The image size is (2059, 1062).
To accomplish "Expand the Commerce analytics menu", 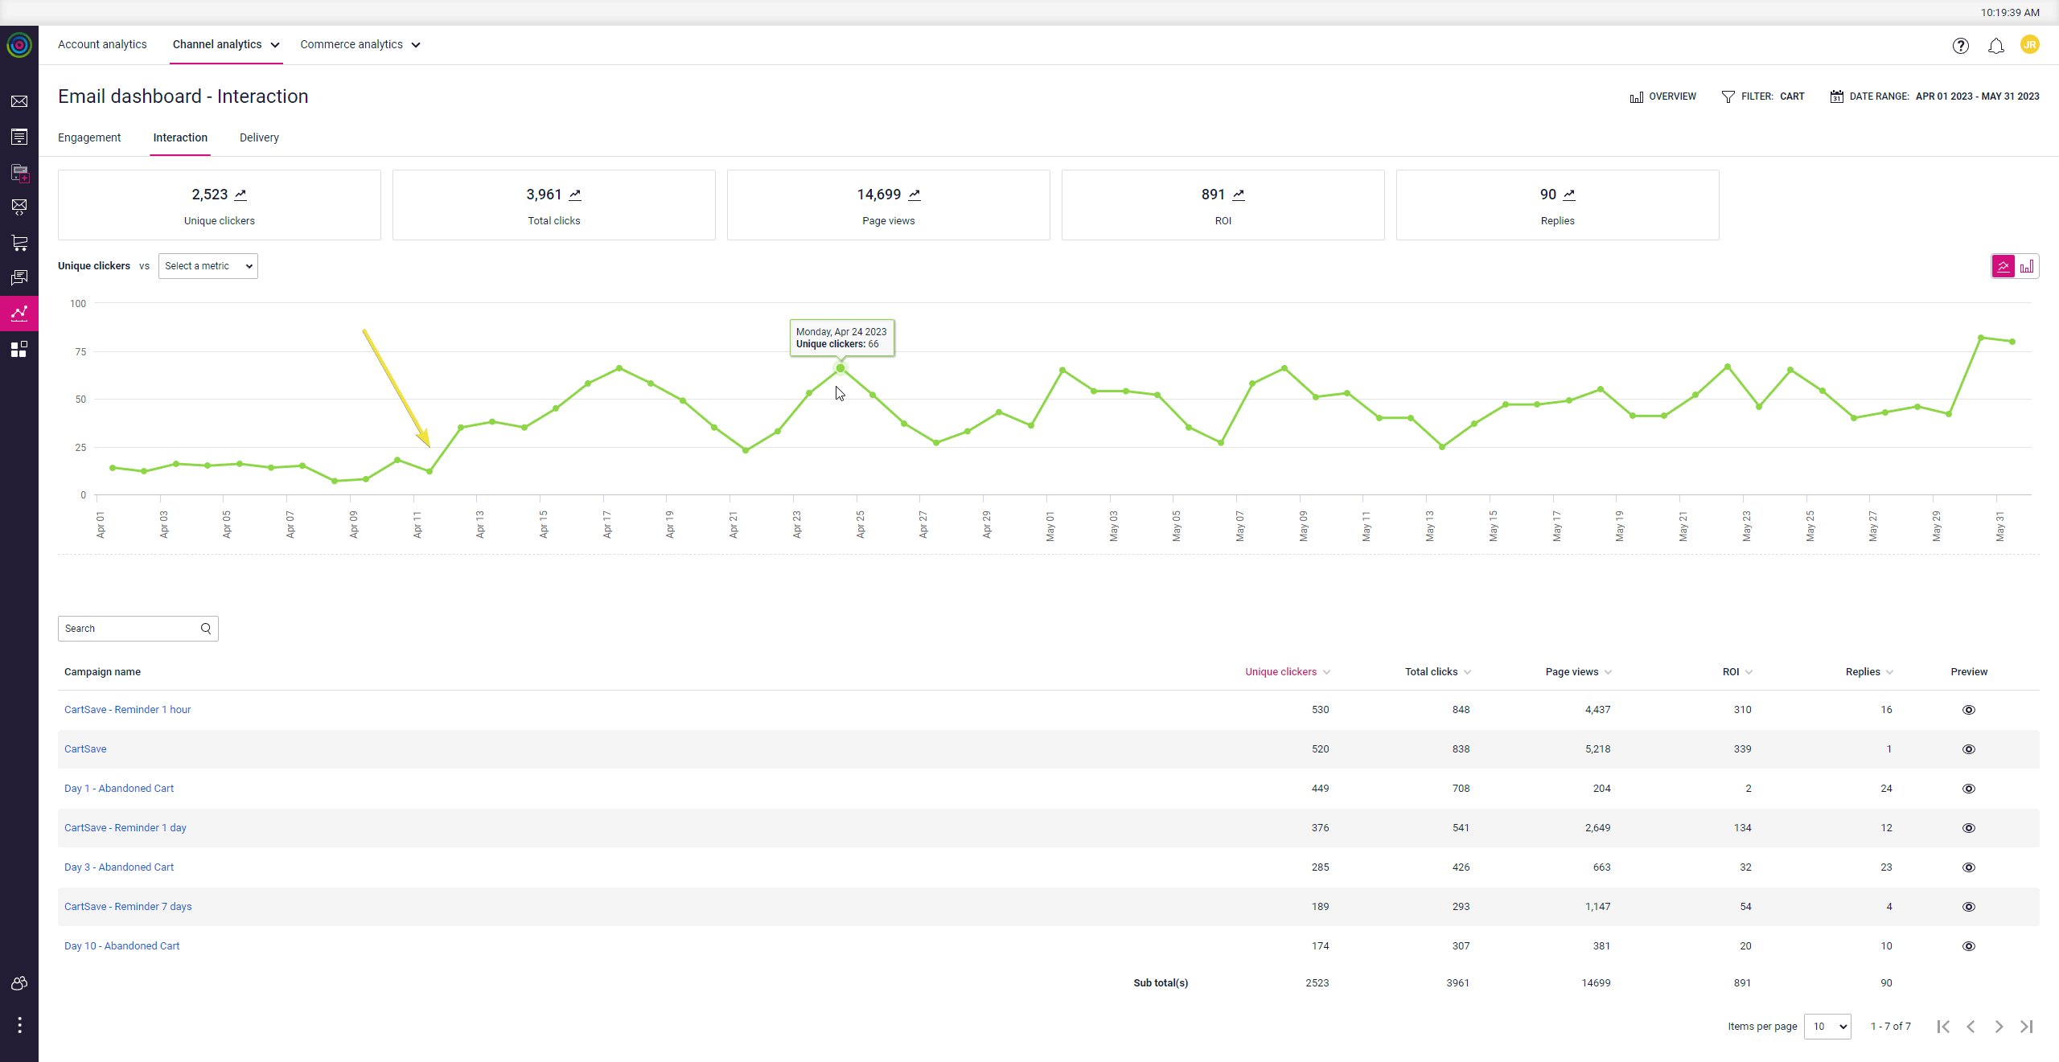I will (360, 45).
